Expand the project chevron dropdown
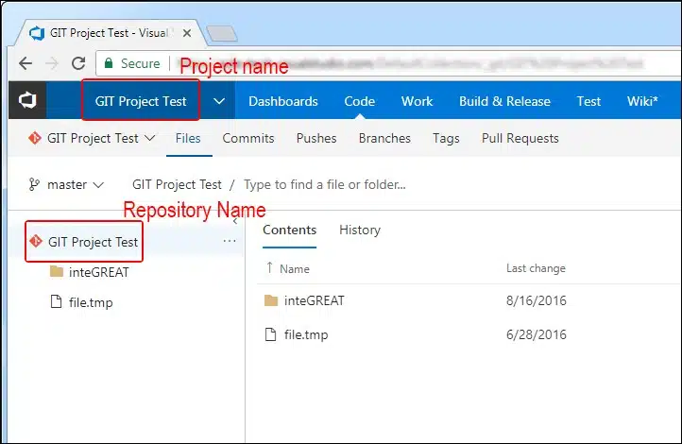Screen dimensions: 682x444 (219, 101)
